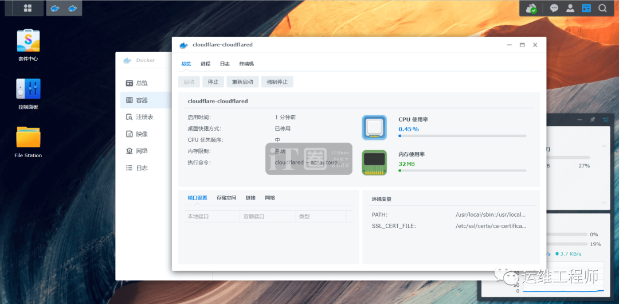619x304 pixels.
Task: Select the first Docker taskbar icon
Action: (x=55, y=8)
